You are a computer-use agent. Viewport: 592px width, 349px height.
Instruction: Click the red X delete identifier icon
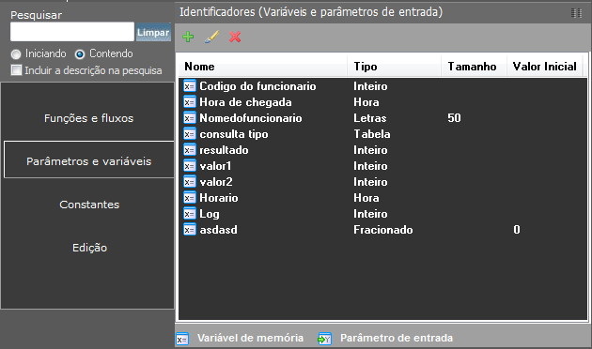(x=235, y=37)
